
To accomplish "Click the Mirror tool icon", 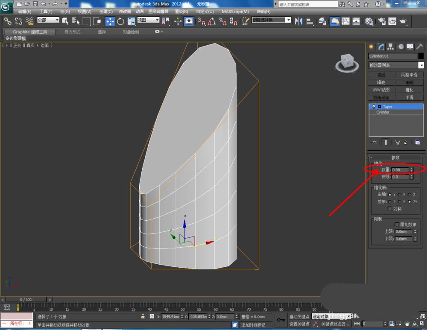I will click(x=299, y=21).
